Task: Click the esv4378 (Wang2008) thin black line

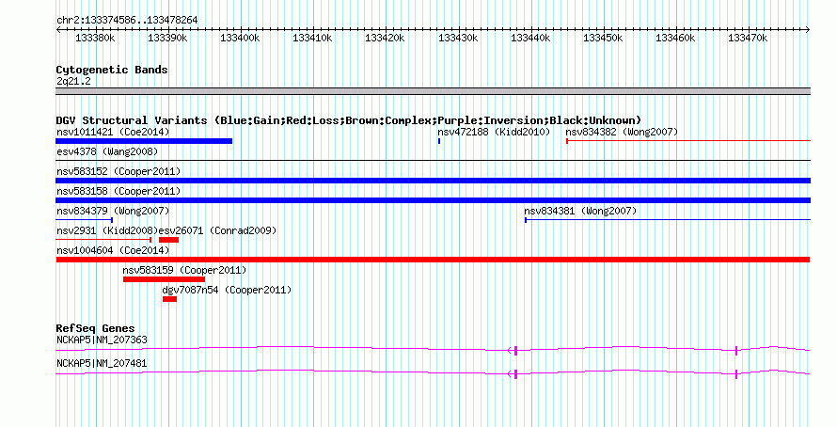Action: [434, 160]
